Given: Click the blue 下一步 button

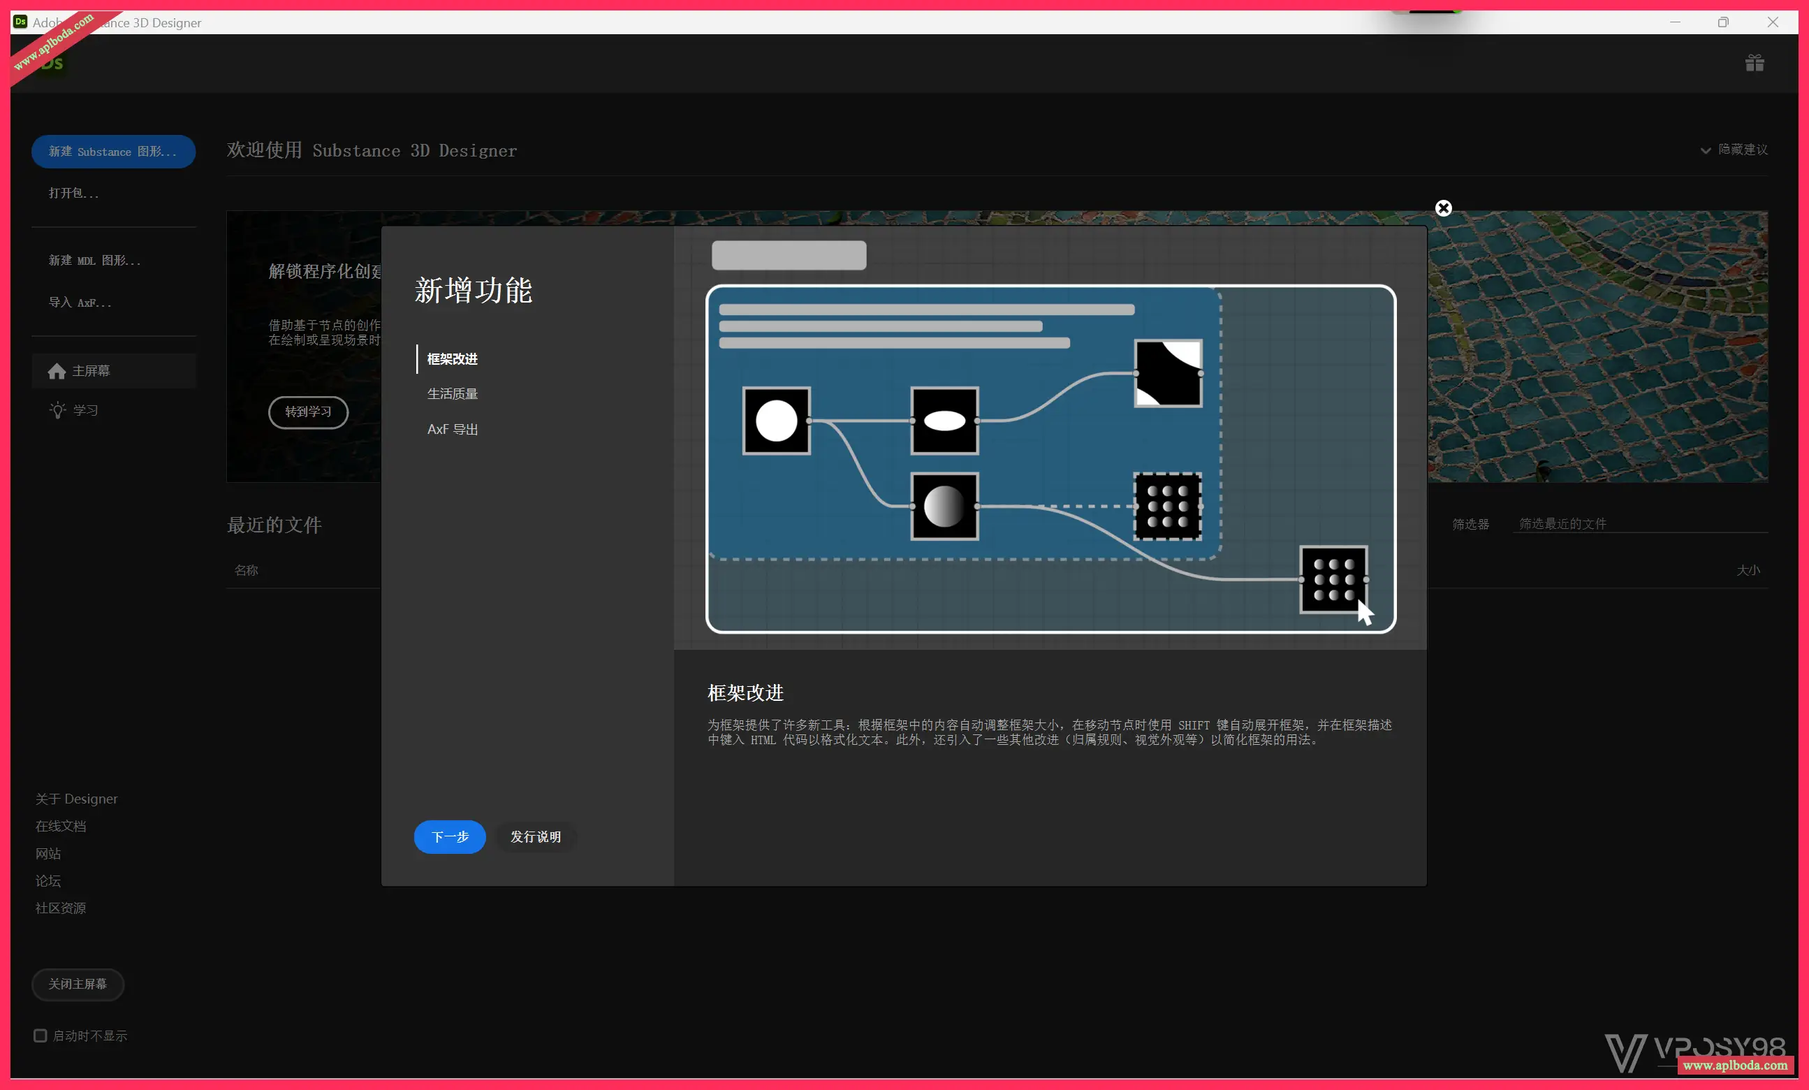Looking at the screenshot, I should pos(449,837).
